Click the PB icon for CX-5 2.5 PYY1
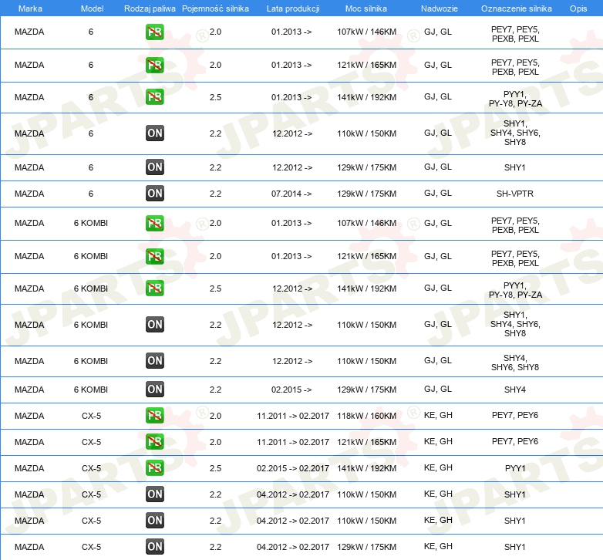This screenshot has width=603, height=560. 154,468
